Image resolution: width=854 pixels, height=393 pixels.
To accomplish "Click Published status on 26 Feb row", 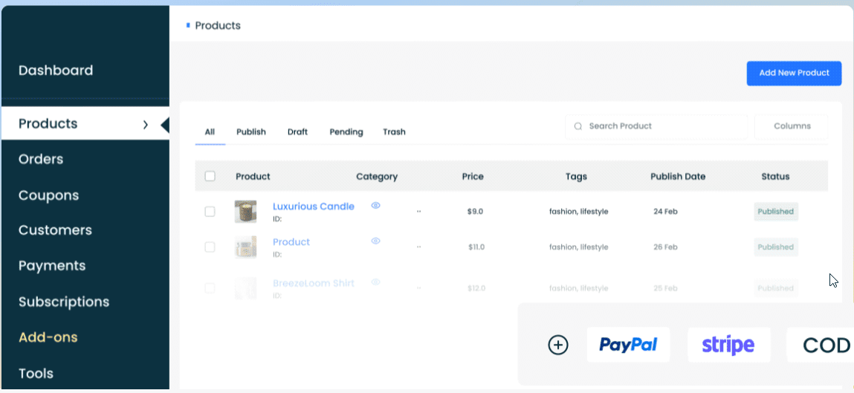I will [x=775, y=247].
